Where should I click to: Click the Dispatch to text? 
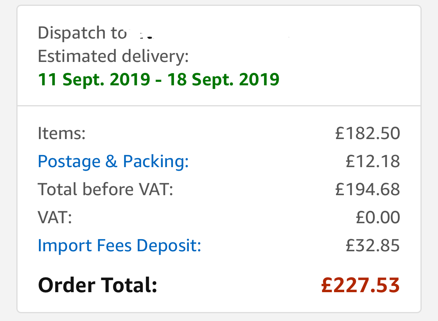click(82, 33)
